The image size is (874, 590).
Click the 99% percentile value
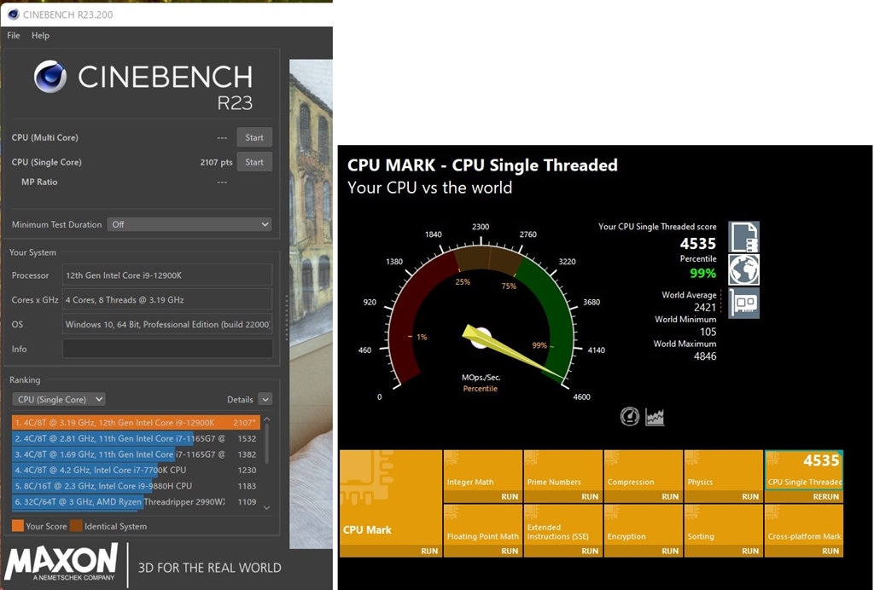coord(703,274)
